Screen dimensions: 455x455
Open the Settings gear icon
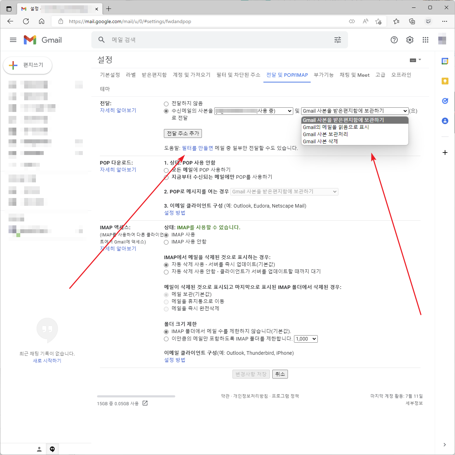pyautogui.click(x=410, y=40)
